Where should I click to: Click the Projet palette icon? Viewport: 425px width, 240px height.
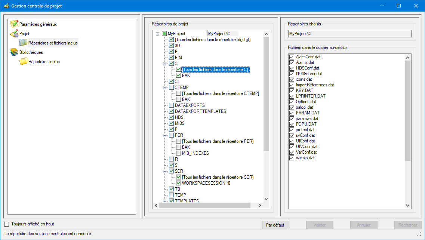14,34
